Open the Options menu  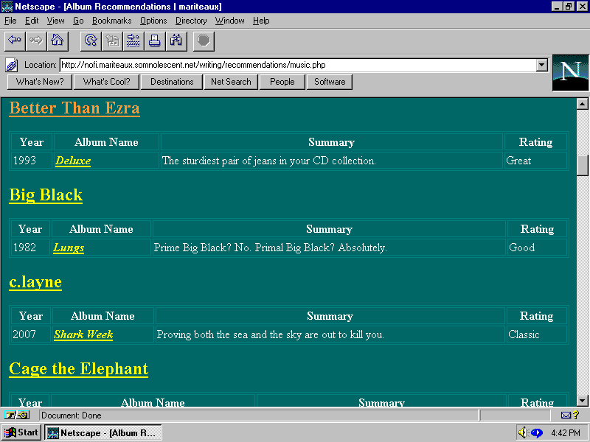tap(153, 21)
